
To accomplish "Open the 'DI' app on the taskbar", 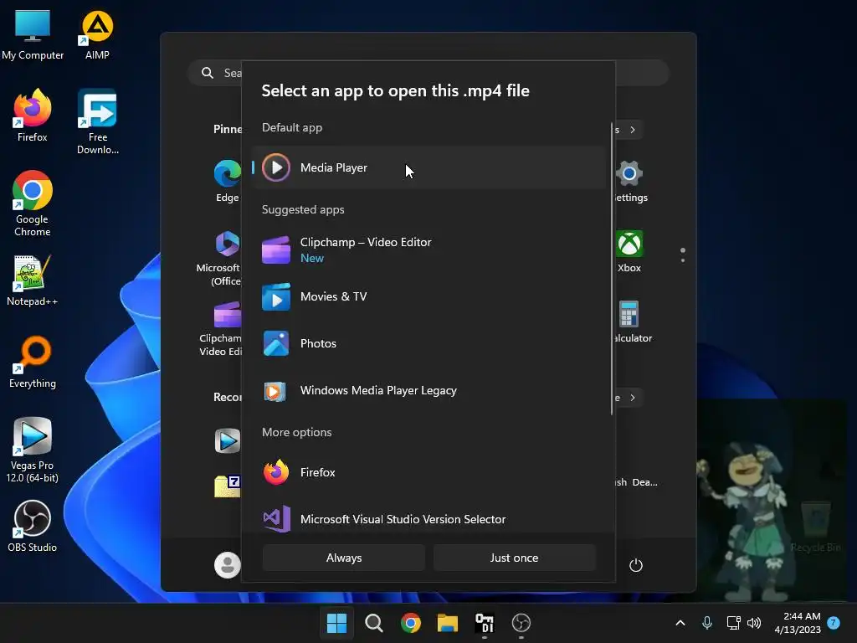I will (x=485, y=623).
